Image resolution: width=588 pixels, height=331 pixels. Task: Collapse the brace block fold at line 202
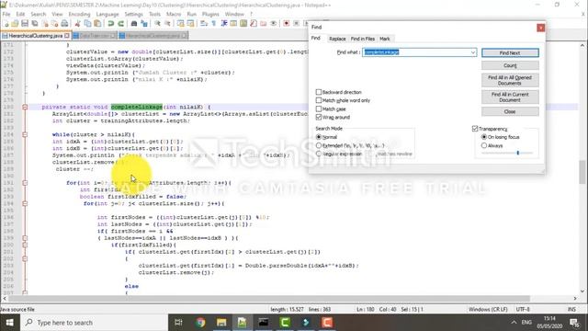25,258
